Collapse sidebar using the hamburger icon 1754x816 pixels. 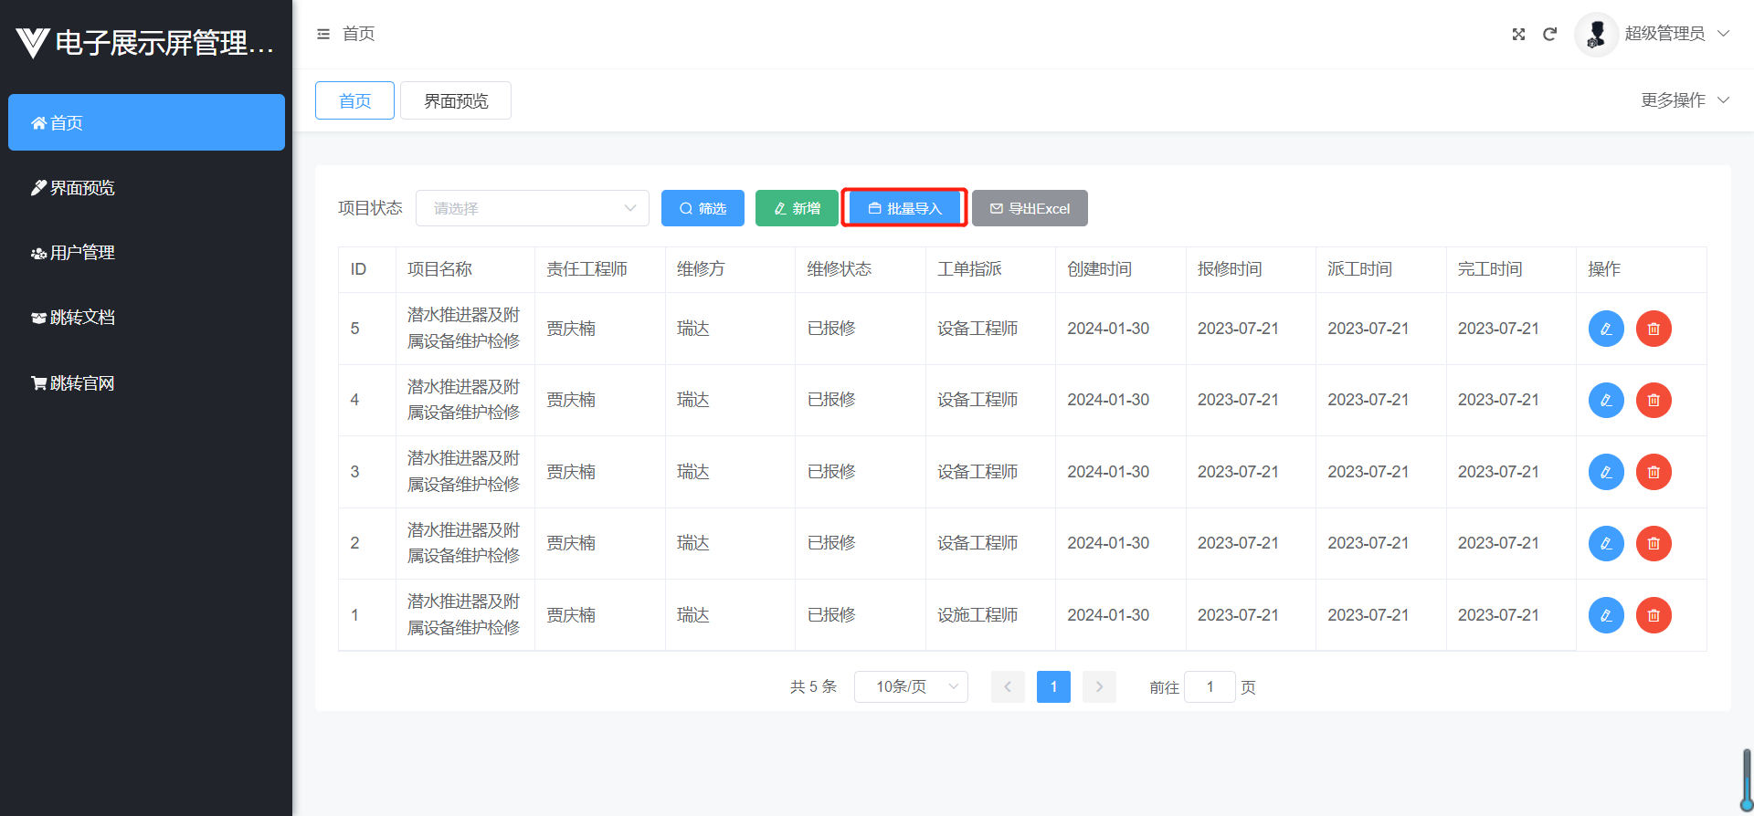tap(323, 35)
